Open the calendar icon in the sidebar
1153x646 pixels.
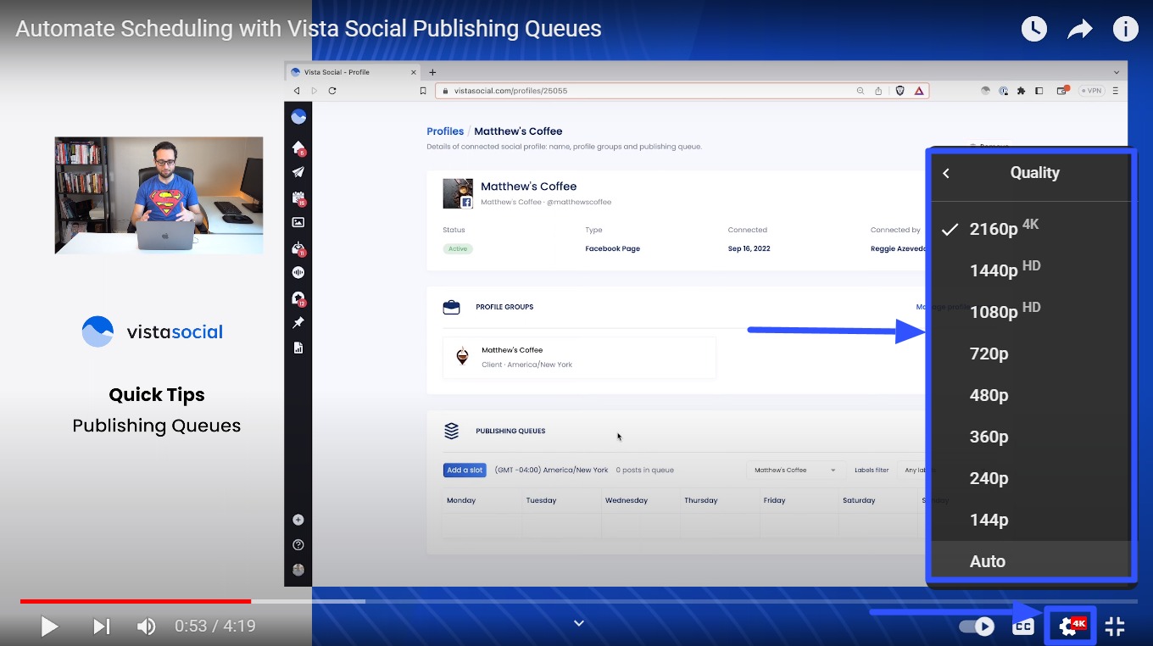coord(298,197)
